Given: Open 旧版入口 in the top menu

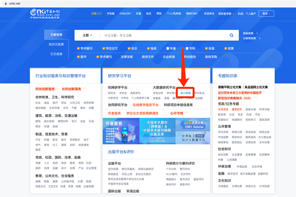Looking at the screenshot, I should (x=96, y=14).
